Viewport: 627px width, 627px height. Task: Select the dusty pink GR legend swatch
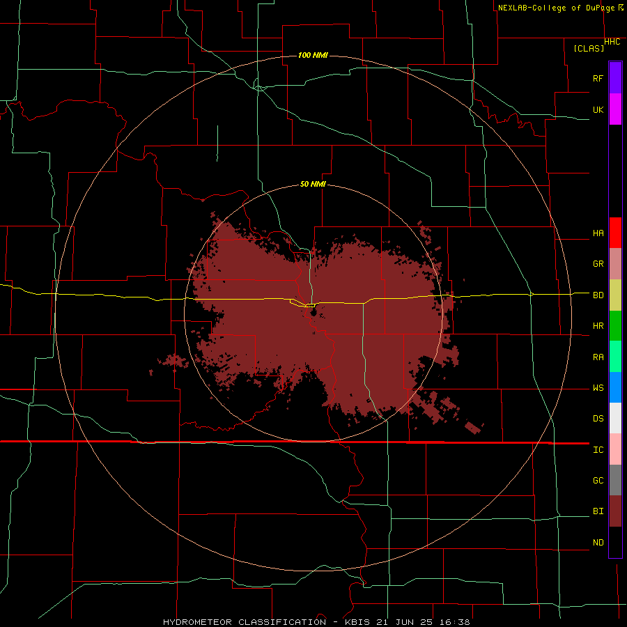click(615, 264)
